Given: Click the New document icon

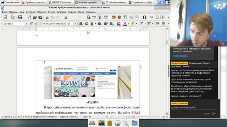Looking at the screenshot, I should click(x=5, y=17).
